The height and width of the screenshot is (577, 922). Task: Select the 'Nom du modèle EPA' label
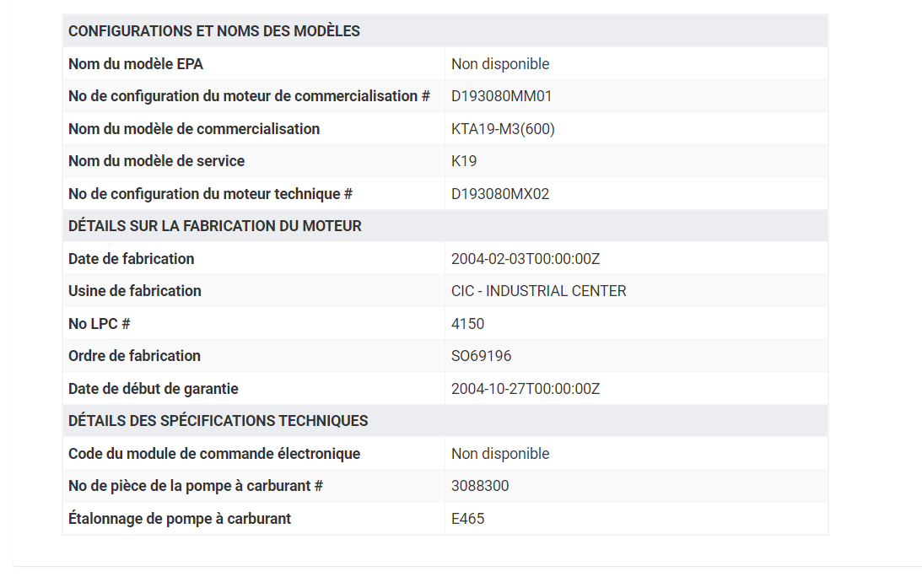click(x=135, y=63)
